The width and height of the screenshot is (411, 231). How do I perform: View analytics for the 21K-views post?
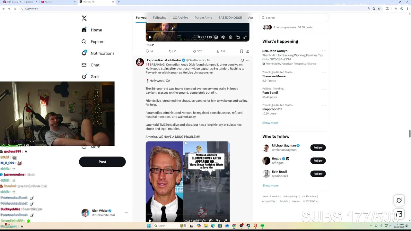pyautogui.click(x=221, y=51)
